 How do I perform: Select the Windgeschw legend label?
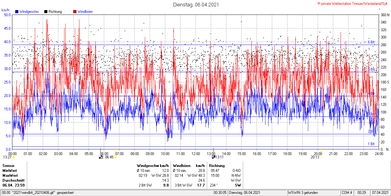pyautogui.click(x=29, y=12)
